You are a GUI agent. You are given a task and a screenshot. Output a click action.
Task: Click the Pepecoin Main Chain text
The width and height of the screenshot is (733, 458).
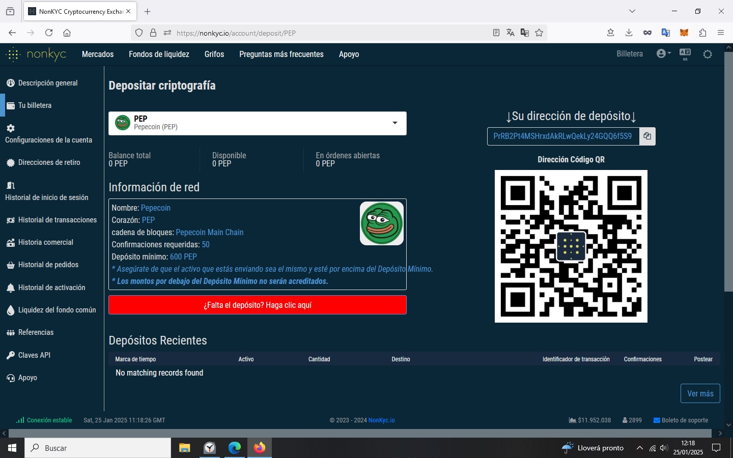pos(210,232)
